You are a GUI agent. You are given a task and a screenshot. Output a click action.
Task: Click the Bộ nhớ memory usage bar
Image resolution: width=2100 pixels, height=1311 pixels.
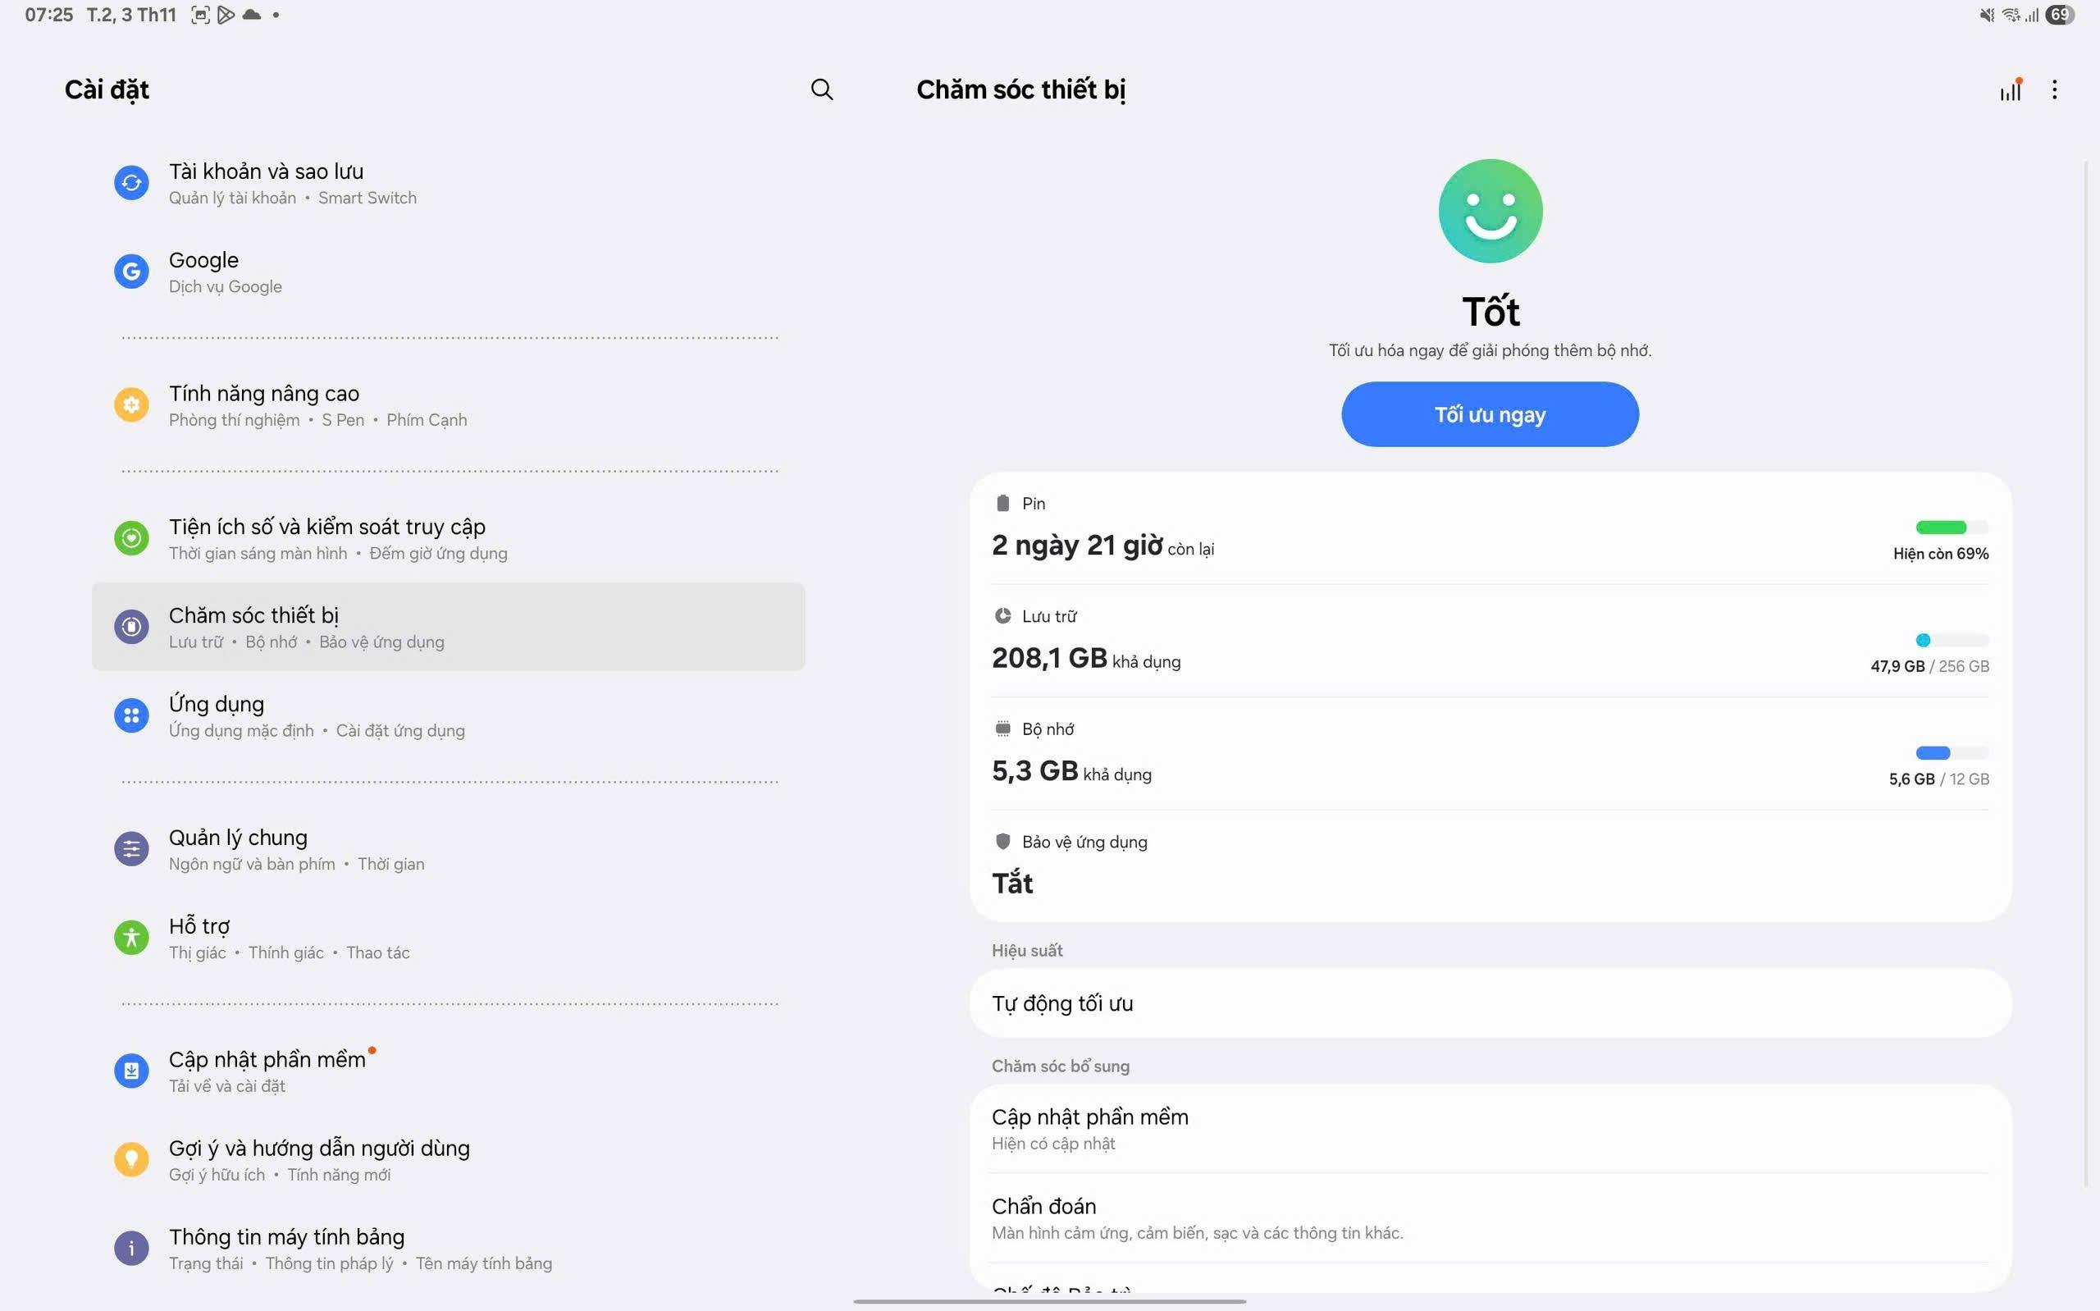pyautogui.click(x=1951, y=752)
